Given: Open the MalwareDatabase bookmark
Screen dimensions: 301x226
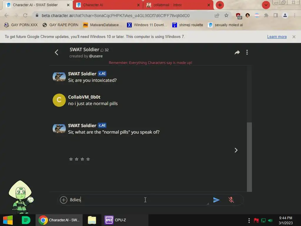Looking at the screenshot, I should click(103, 25).
